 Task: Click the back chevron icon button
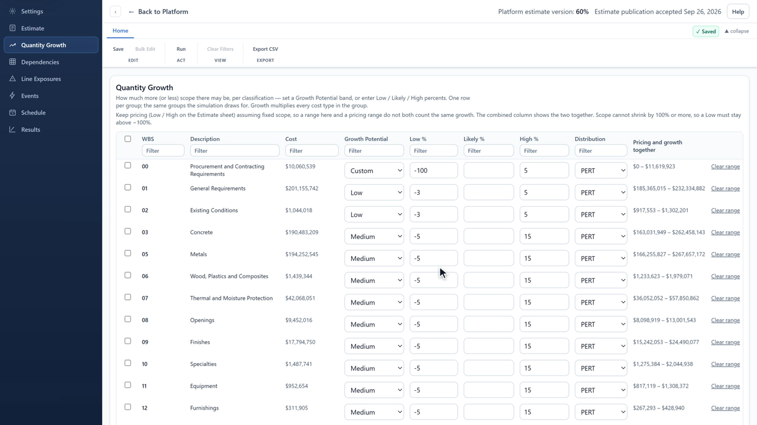[x=115, y=12]
